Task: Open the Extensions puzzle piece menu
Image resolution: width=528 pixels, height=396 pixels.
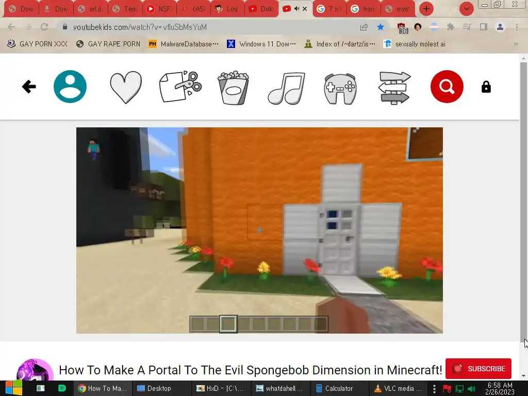Action: coord(451,27)
